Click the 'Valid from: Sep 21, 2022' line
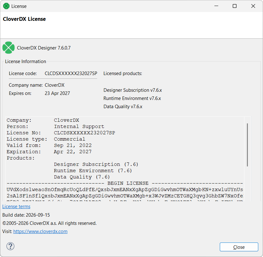 point(49,145)
